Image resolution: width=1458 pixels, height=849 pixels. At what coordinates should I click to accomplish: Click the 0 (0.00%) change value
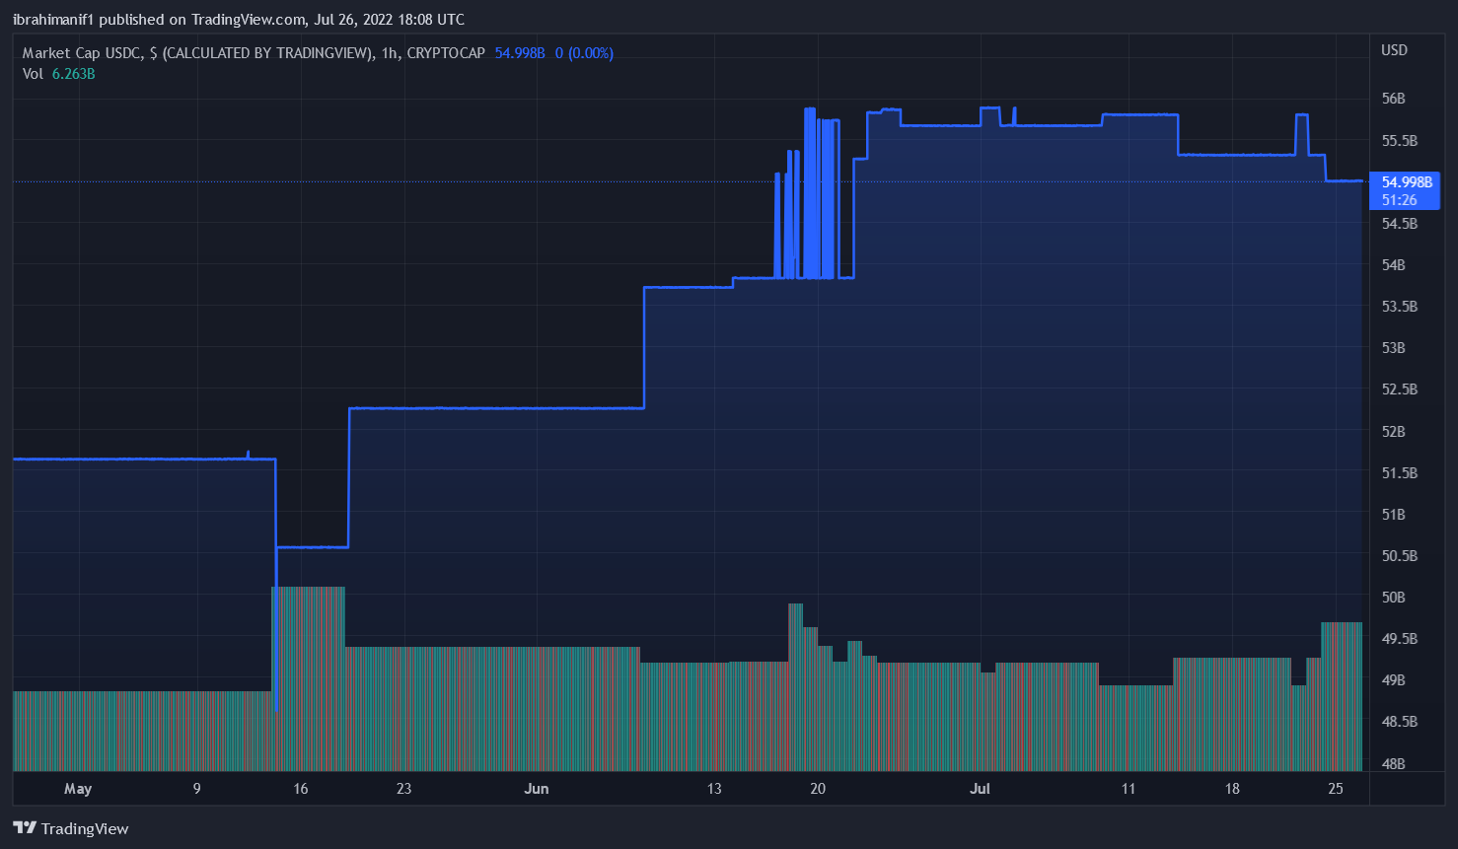coord(584,53)
